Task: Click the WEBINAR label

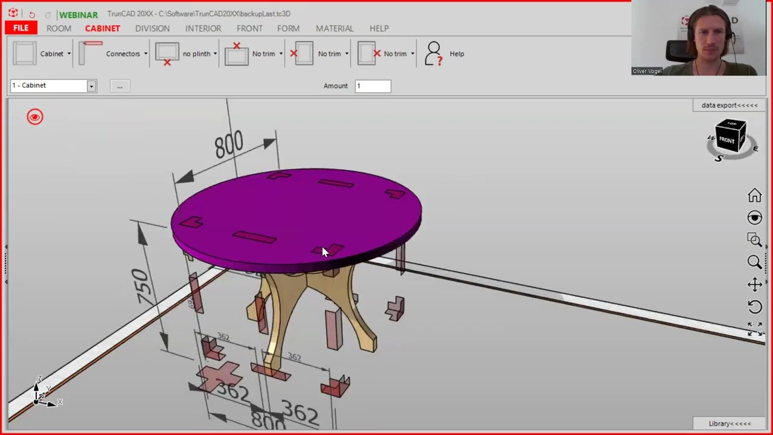Action: [79, 14]
